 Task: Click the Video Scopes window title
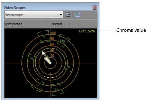point(15,8)
